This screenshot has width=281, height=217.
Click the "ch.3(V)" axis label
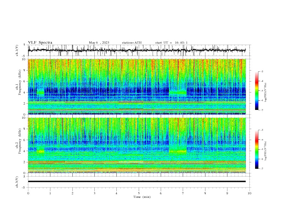(x=17, y=182)
